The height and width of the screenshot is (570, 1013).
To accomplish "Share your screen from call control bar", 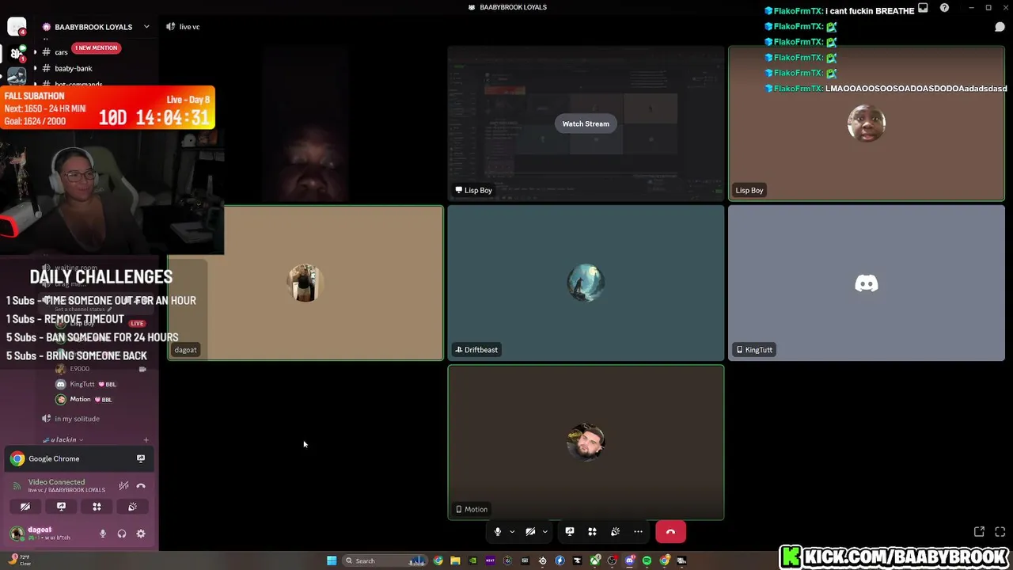I will pyautogui.click(x=569, y=532).
